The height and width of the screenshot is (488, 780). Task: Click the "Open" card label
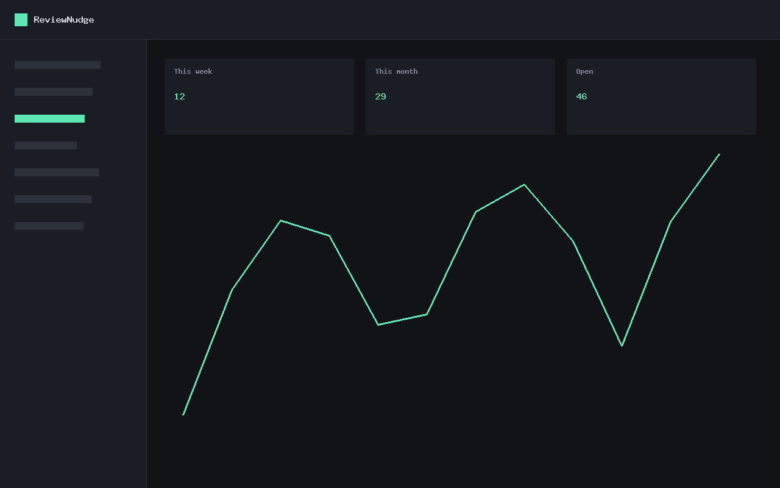[584, 71]
